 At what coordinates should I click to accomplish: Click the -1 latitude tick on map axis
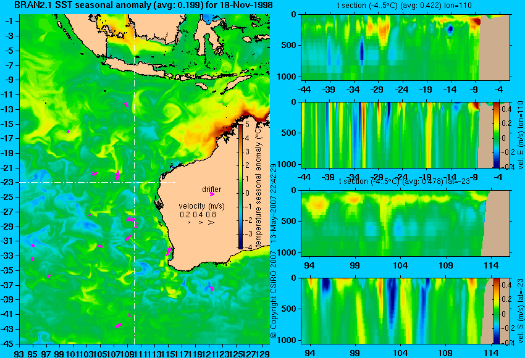click(x=9, y=21)
